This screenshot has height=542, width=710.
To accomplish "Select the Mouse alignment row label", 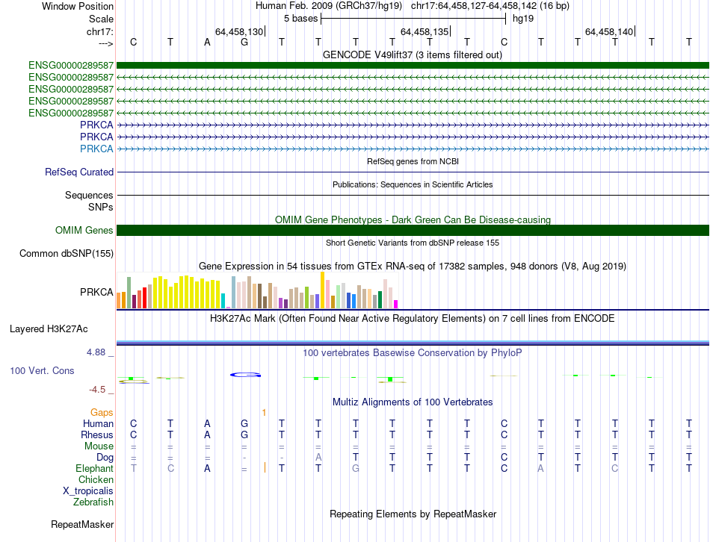I will (99, 446).
